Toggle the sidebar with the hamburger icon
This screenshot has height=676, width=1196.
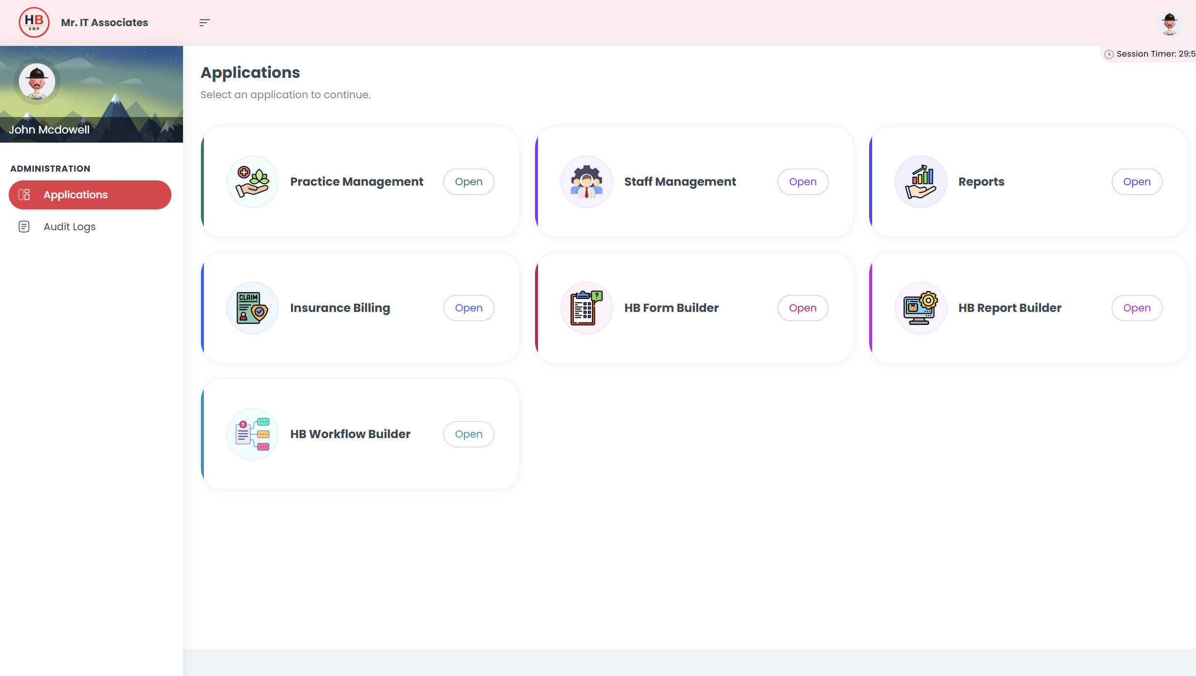click(204, 23)
